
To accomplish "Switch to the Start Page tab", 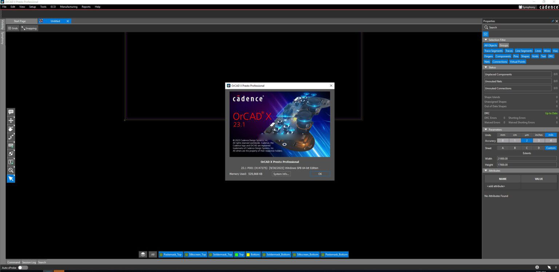I will click(x=20, y=21).
